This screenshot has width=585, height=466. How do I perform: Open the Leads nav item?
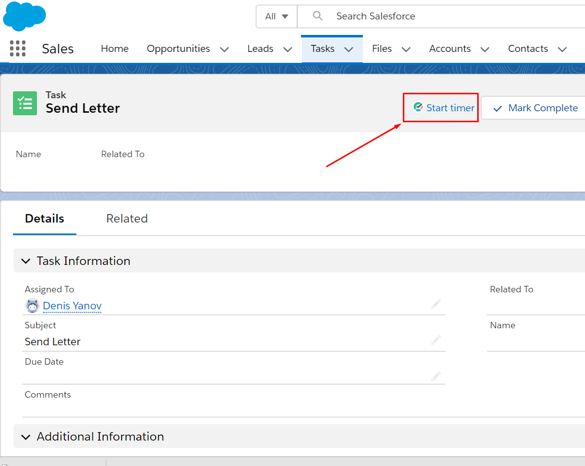[x=260, y=48]
